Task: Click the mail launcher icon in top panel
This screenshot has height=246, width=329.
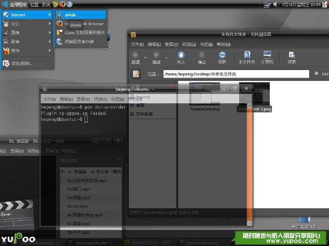Action: click(55, 4)
